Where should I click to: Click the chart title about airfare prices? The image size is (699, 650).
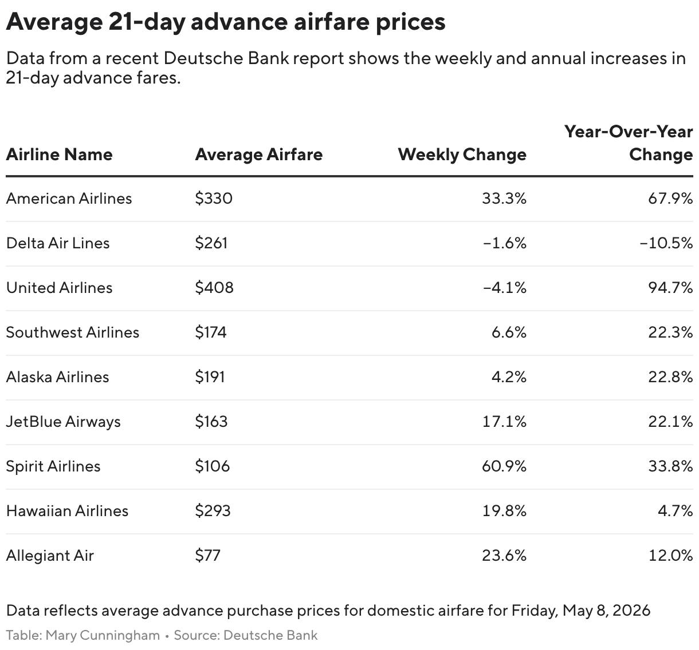pos(226,22)
